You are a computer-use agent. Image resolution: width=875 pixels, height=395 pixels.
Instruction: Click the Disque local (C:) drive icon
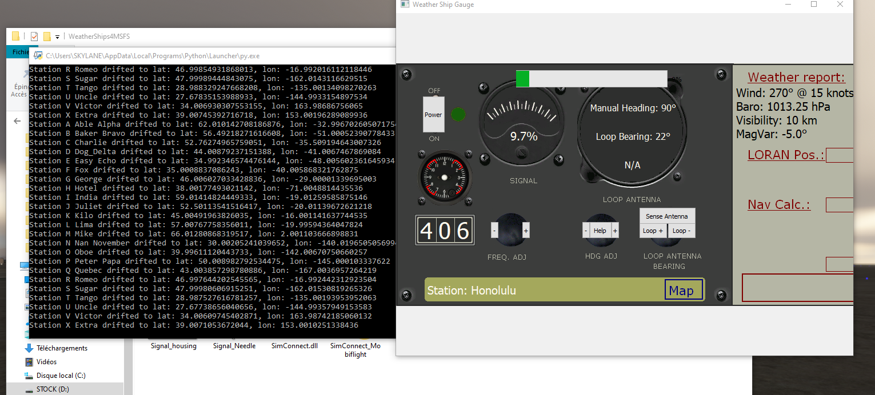(29, 376)
